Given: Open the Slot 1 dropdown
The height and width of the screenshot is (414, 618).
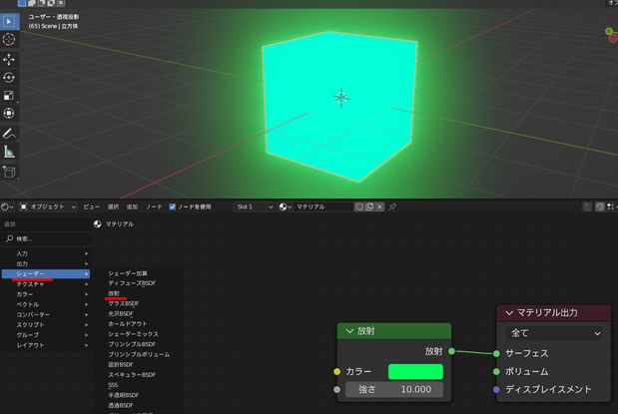Looking at the screenshot, I should [x=254, y=207].
